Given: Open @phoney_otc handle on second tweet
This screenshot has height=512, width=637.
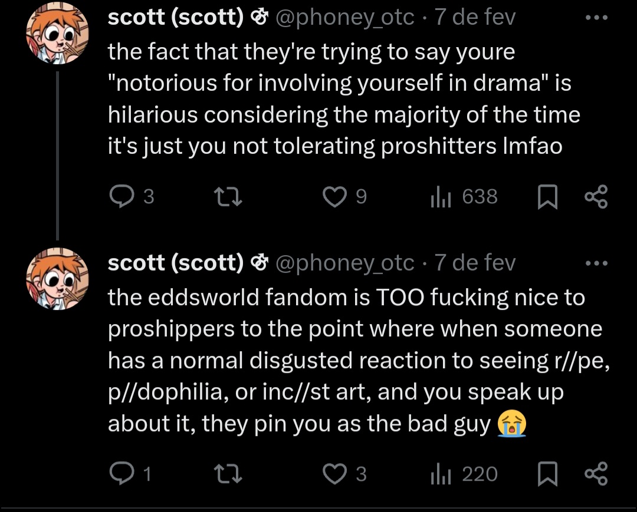Looking at the screenshot, I should coord(345,263).
